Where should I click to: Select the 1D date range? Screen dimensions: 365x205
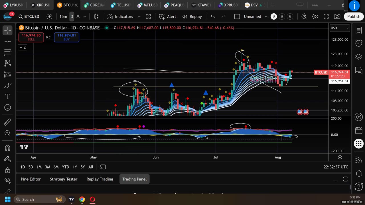pyautogui.click(x=23, y=167)
